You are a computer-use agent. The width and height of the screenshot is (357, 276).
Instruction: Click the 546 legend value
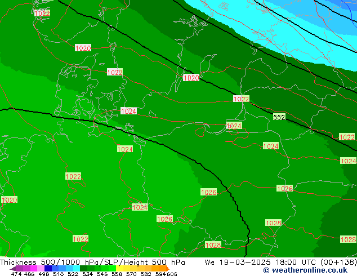point(102,274)
